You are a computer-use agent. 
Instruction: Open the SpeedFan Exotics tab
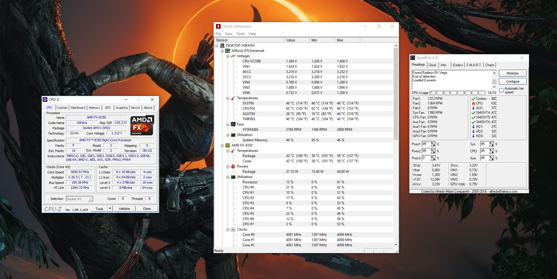[x=458, y=65]
